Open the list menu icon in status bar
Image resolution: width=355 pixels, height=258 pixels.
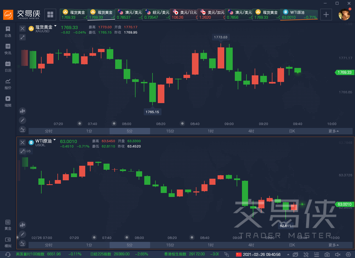pyautogui.click(x=317, y=255)
